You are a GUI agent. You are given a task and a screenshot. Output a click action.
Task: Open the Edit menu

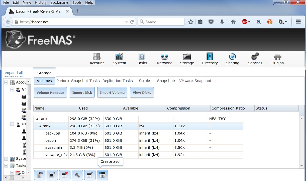coord(16,2)
